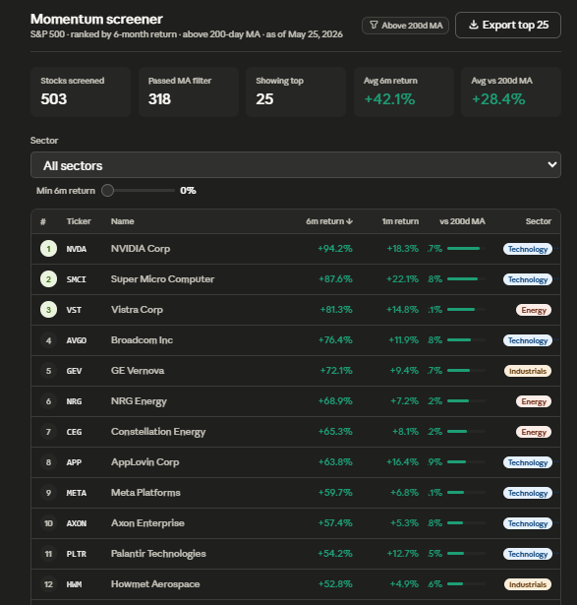
Task: Click the Sector column header
Action: pos(539,221)
